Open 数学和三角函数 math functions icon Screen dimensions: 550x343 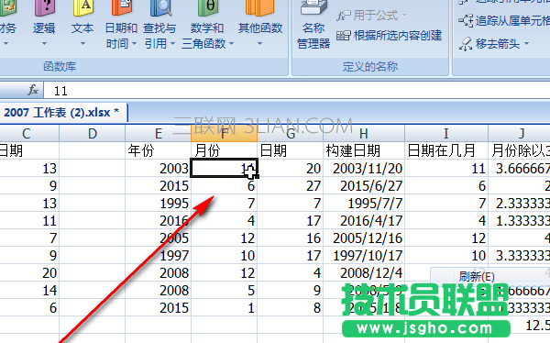tap(208, 25)
